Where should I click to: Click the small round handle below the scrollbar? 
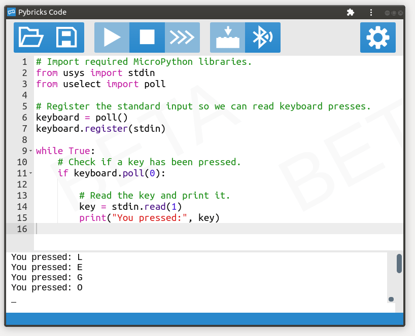pos(390,300)
